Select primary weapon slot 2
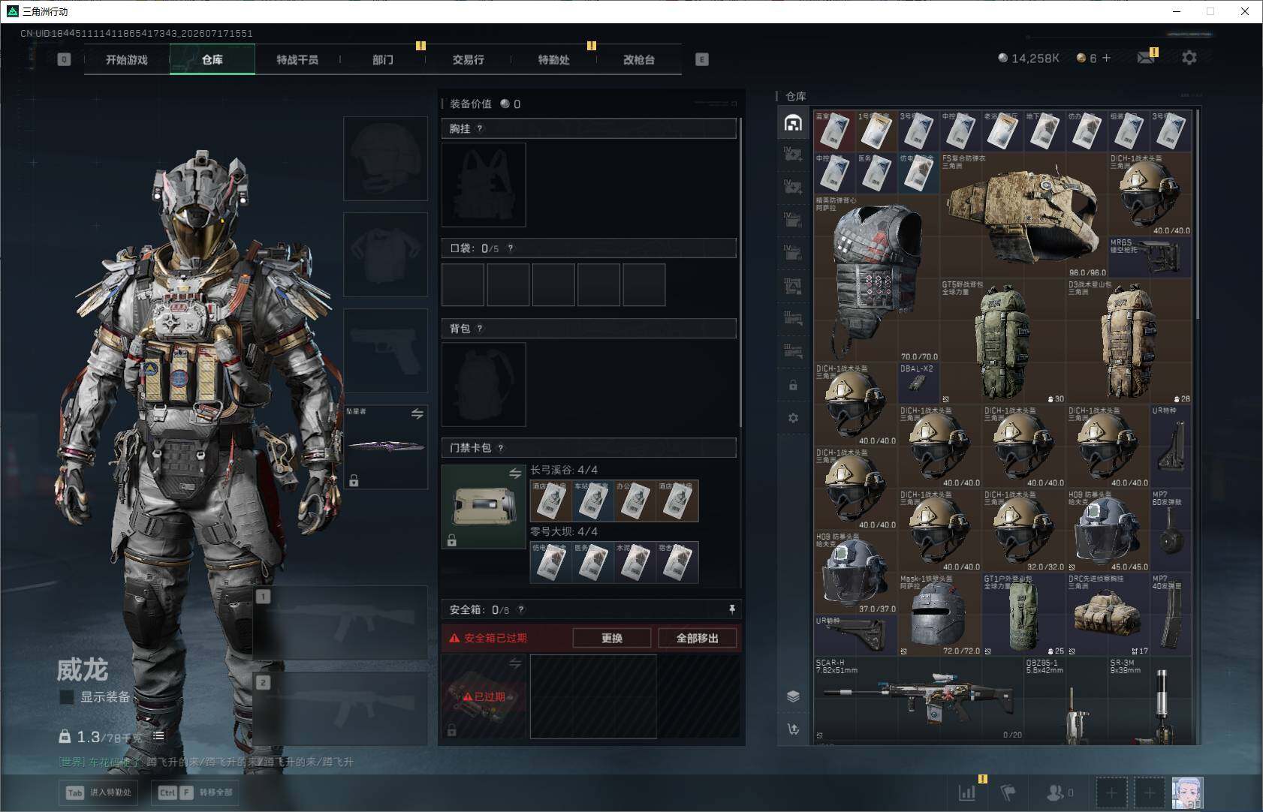1263x812 pixels. (341, 708)
